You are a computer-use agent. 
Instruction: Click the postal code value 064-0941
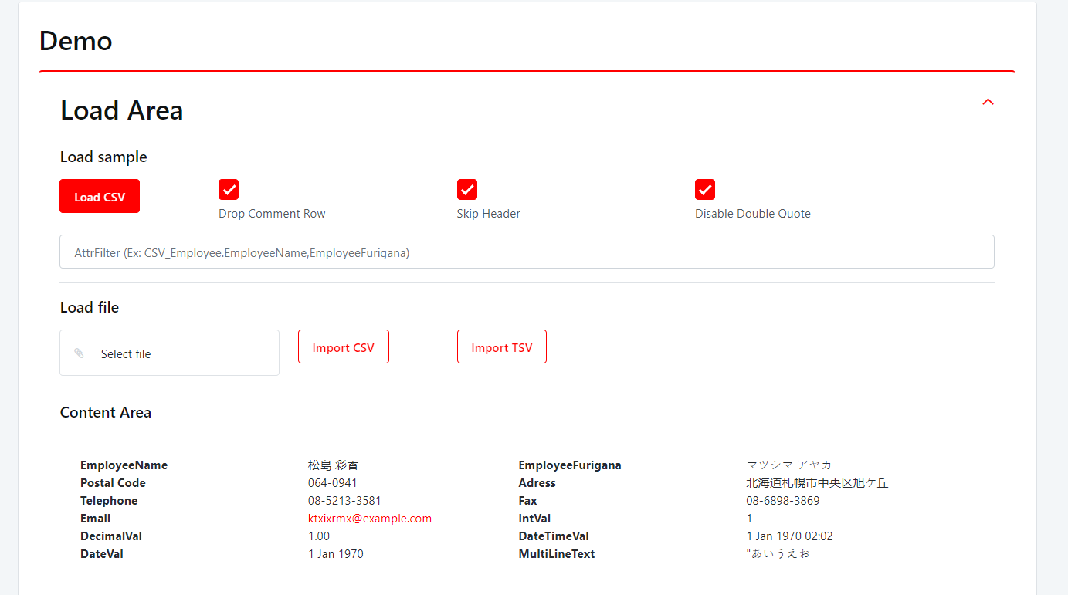[333, 483]
